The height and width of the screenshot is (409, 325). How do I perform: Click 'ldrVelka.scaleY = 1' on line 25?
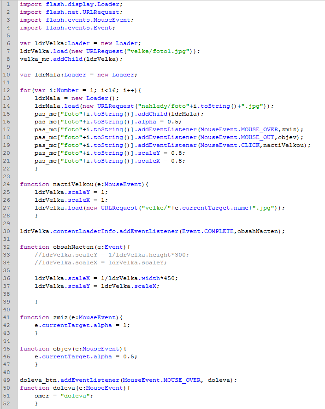pos(70,192)
